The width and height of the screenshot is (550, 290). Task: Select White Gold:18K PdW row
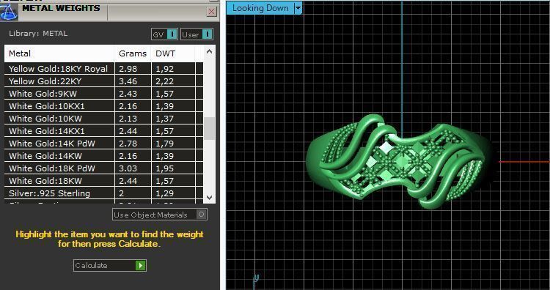click(103, 168)
